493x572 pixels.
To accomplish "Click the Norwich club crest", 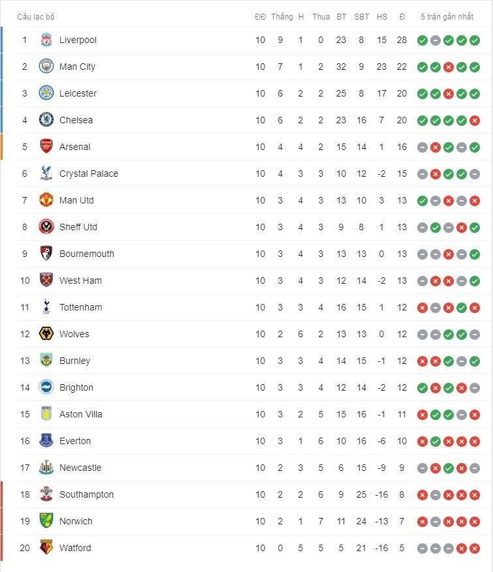I will point(46,520).
